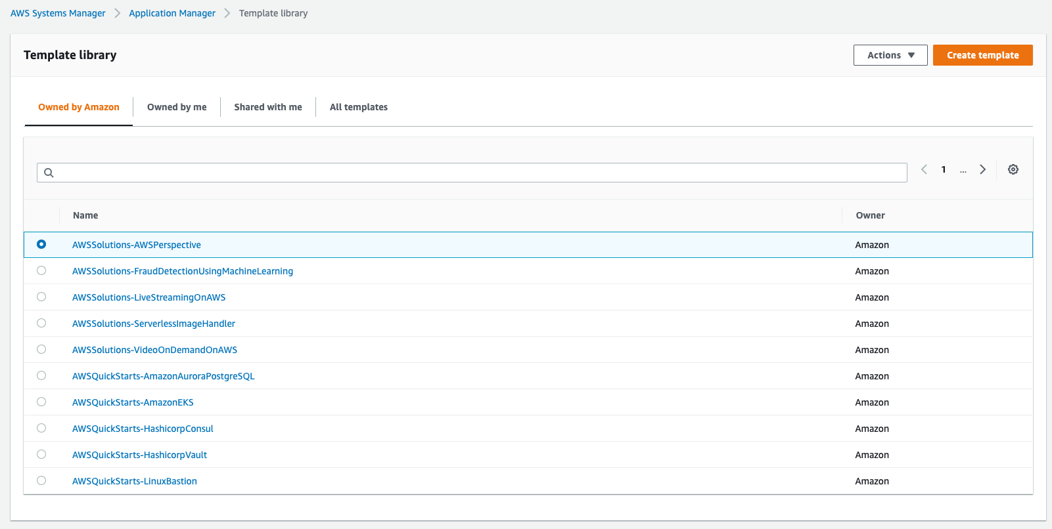Select the AWSQuickStarts-HashicorpVault radio button
Viewport: 1052px width, 529px height.
[41, 454]
